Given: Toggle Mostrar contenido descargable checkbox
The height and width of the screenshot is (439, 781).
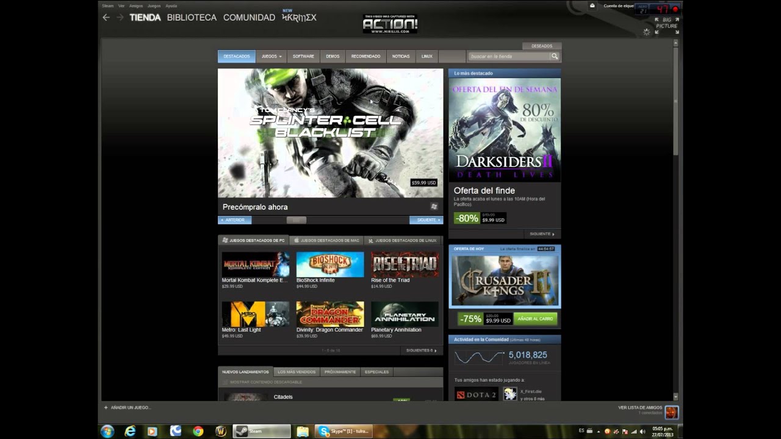Looking at the screenshot, I should pos(225,382).
